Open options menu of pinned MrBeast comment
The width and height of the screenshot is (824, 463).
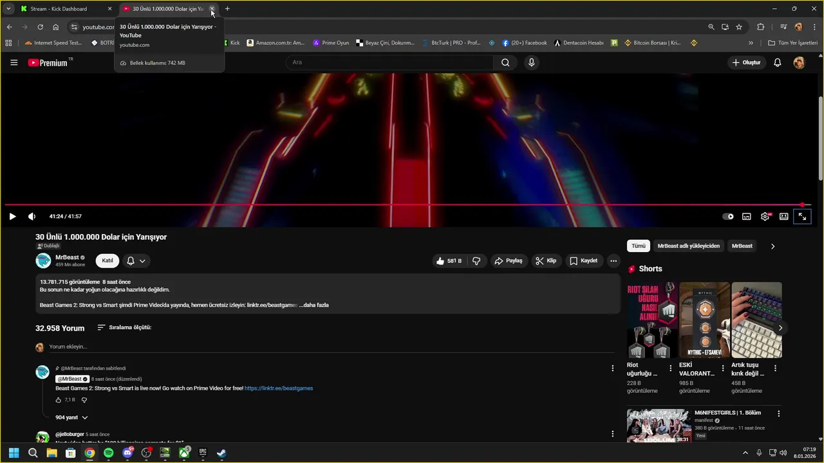pos(612,368)
